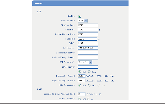Click the Account1 header title
This screenshot has width=165, height=104.
(39, 3)
